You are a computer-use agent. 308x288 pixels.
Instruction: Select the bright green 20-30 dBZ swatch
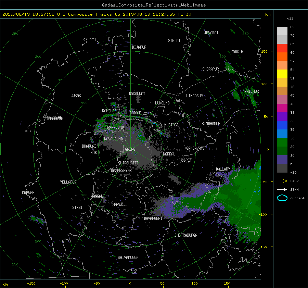(282, 142)
